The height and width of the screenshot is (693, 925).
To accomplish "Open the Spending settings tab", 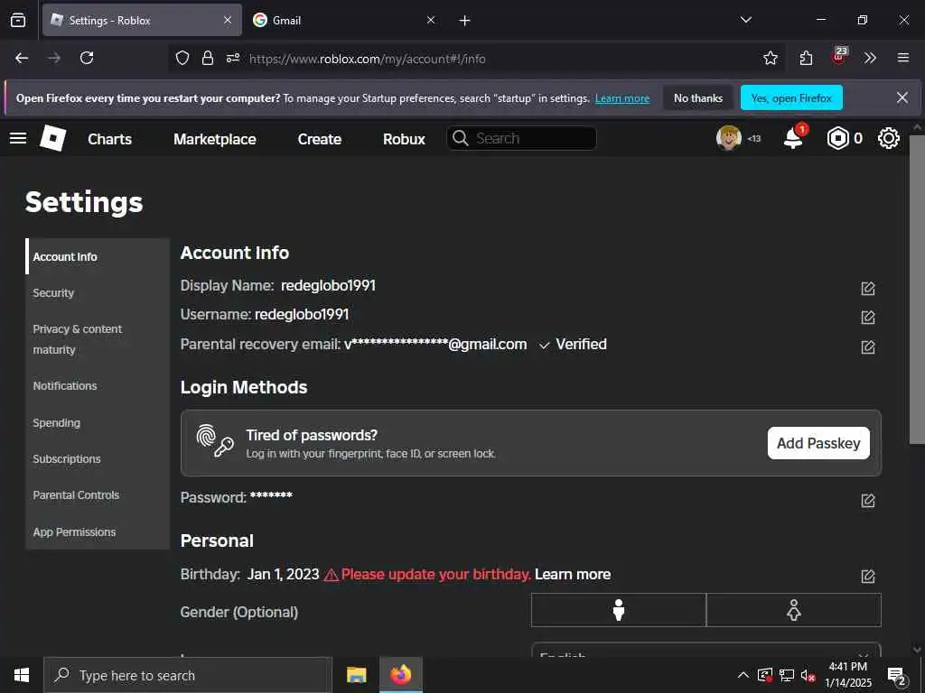I will [98, 422].
